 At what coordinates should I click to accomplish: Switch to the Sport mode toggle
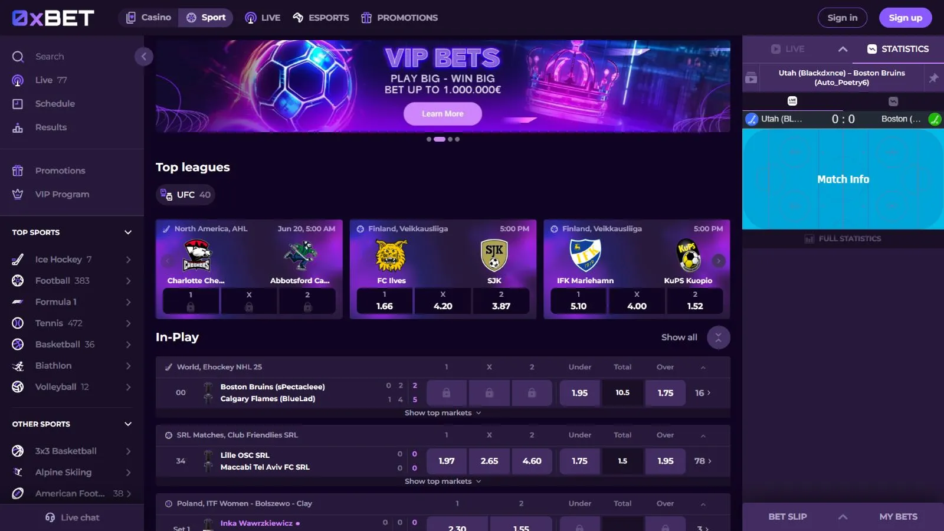(x=206, y=18)
